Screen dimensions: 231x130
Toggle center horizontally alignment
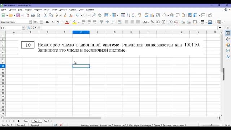[x=89, y=22]
